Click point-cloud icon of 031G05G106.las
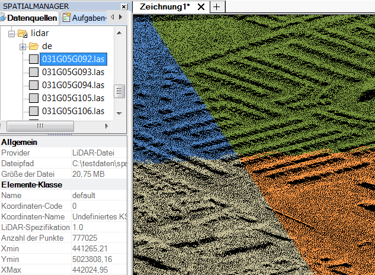 34,111
